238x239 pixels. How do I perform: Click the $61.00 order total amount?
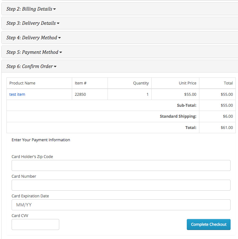point(227,128)
